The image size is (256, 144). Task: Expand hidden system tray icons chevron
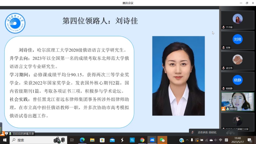[x=187, y=140]
